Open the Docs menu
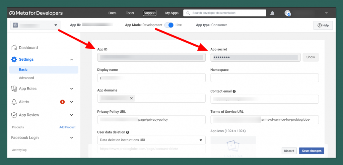The image size is (343, 165). pyautogui.click(x=112, y=13)
